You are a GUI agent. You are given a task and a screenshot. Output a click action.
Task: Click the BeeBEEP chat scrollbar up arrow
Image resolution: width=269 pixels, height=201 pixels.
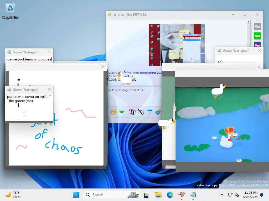click(x=249, y=22)
